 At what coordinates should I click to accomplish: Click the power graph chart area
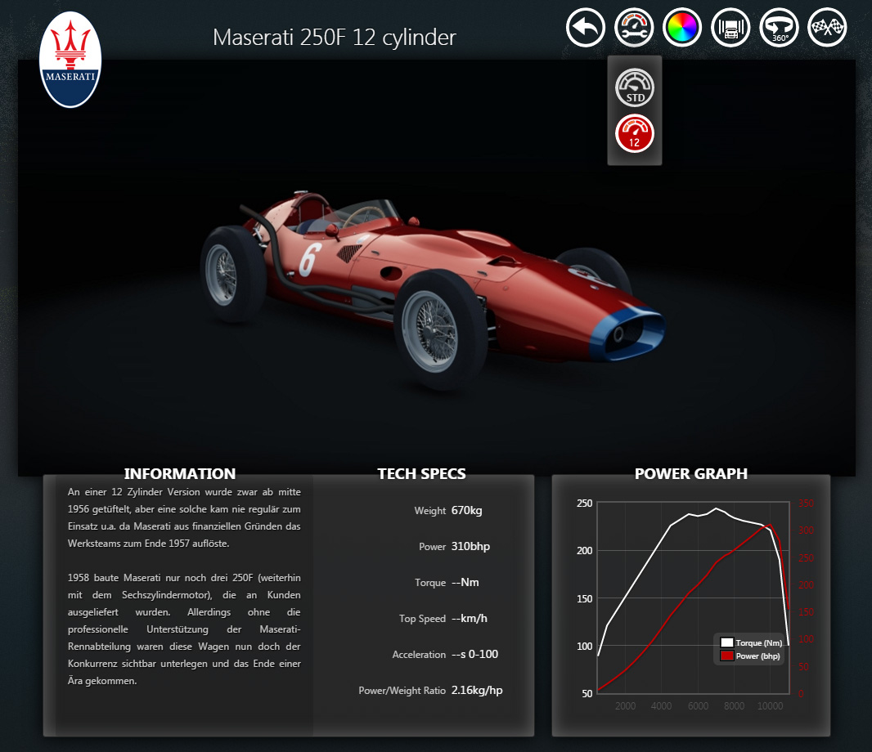[x=694, y=598]
